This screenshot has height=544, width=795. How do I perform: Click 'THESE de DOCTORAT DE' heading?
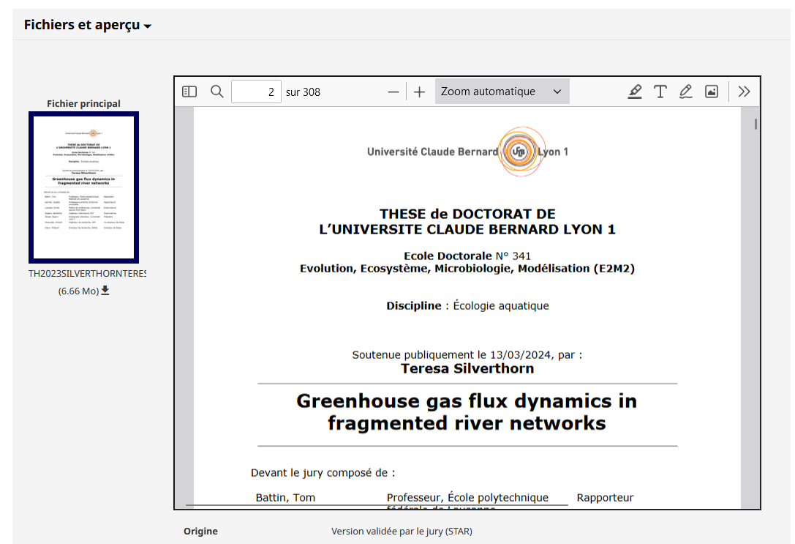tap(467, 214)
